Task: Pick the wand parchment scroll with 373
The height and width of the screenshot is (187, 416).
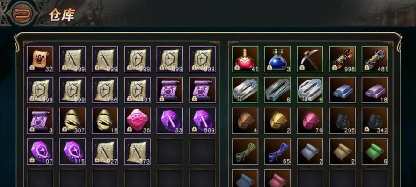Action: pos(138,151)
